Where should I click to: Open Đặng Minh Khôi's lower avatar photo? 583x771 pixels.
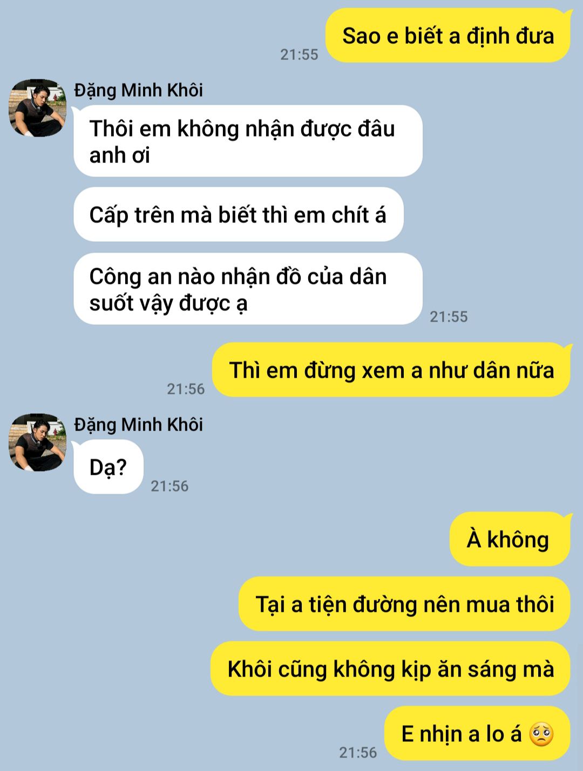[37, 442]
